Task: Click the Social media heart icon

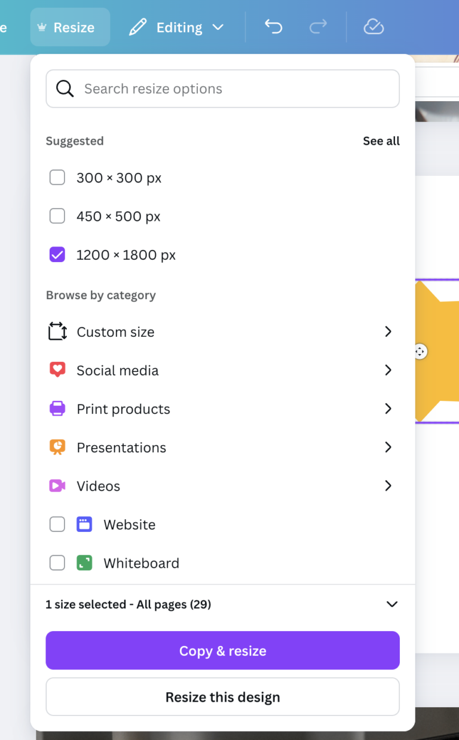Action: point(57,370)
